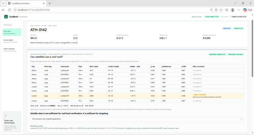This screenshot has height=135, width=254.
Task: Open a new browser tab with plus
Action: click(x=50, y=3)
